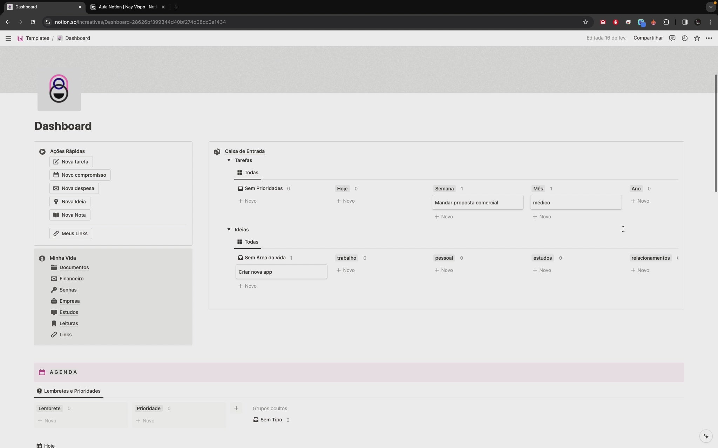Click the Dashboard page logo icon
This screenshot has width=718, height=448.
pos(59,89)
